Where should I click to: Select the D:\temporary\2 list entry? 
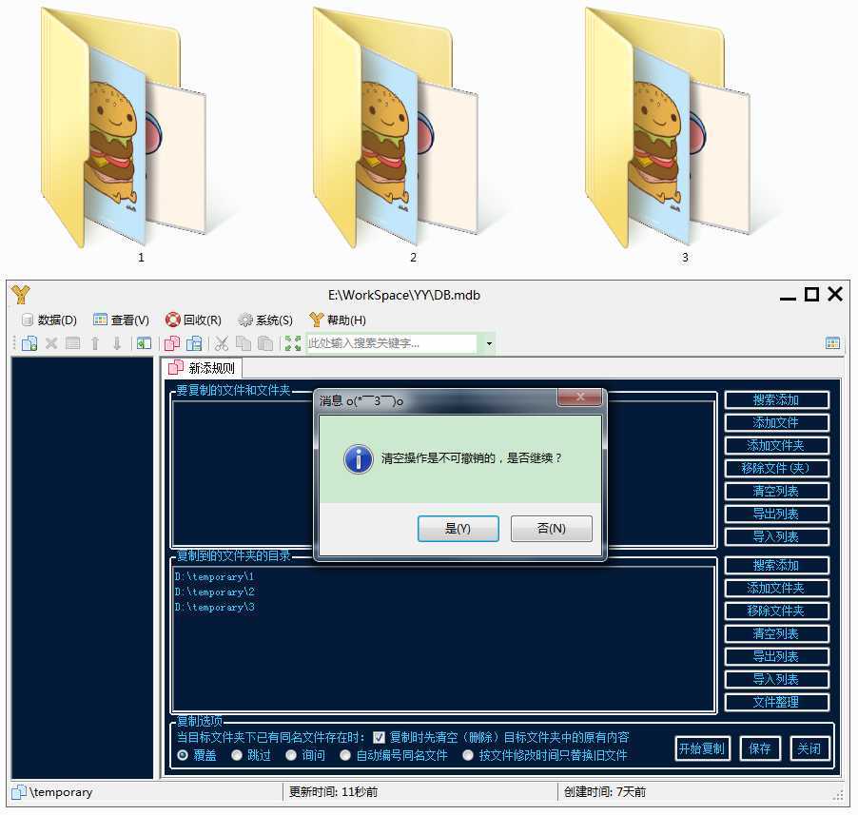pos(215,592)
